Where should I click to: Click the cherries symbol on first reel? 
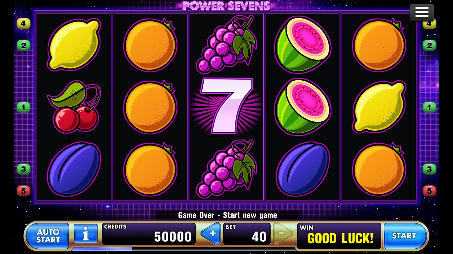pyautogui.click(x=75, y=106)
